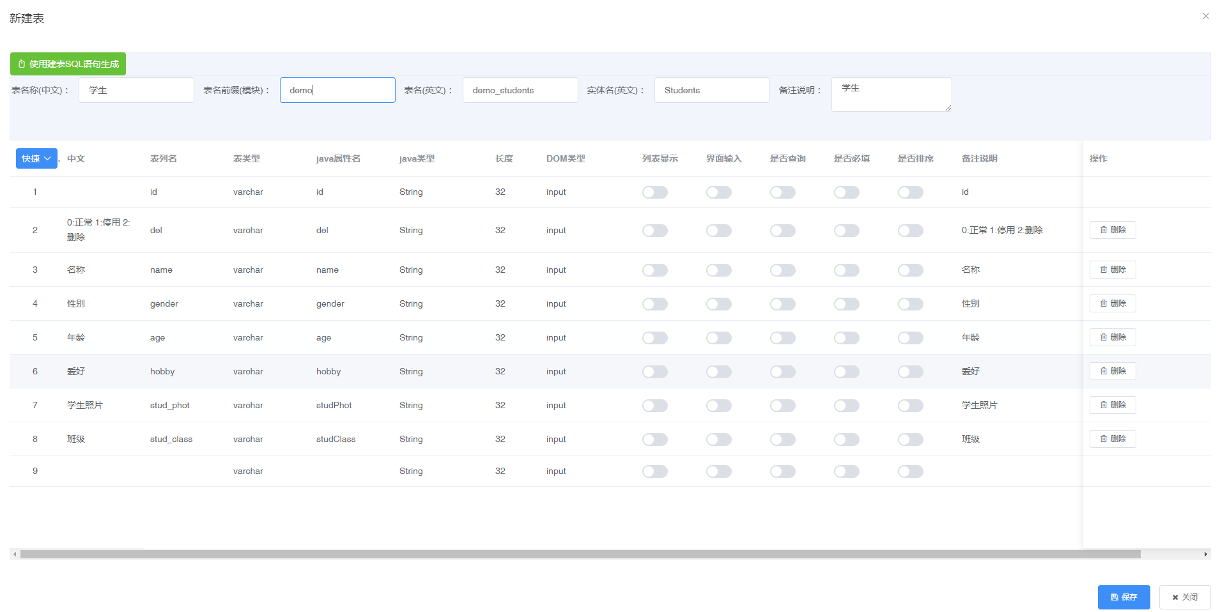Toggle 是否必填 for the id row
The height and width of the screenshot is (612, 1220).
tap(847, 192)
